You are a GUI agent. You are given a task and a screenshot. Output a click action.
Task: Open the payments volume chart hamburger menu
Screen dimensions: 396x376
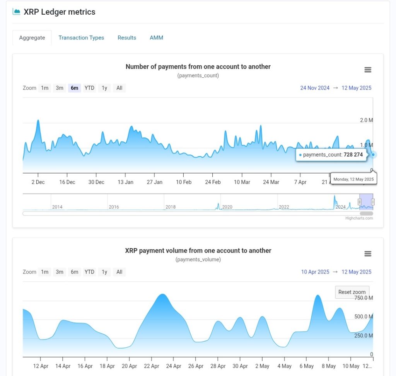(x=368, y=254)
